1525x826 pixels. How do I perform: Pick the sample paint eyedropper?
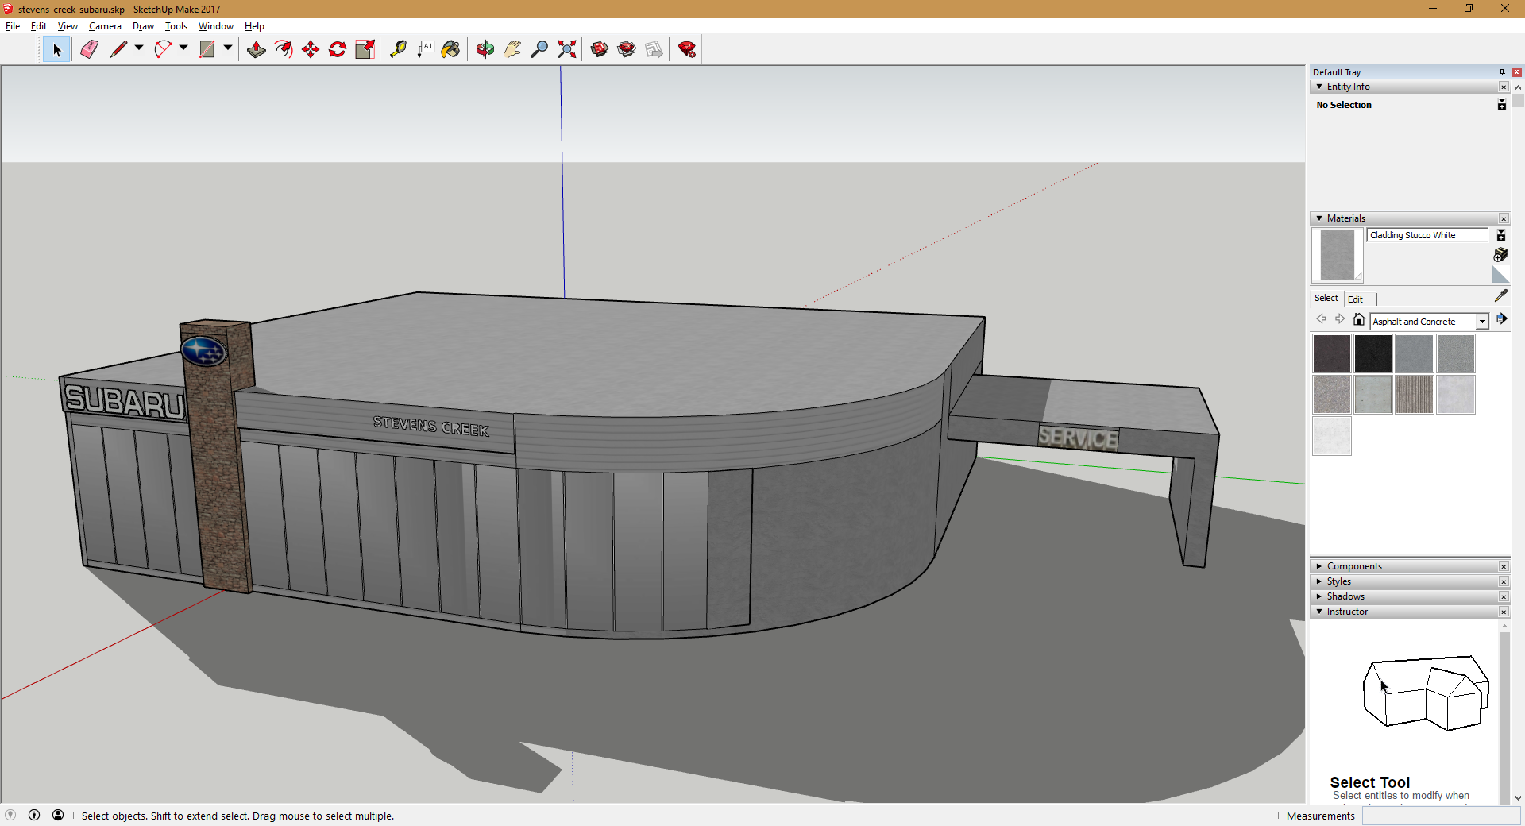(1500, 296)
